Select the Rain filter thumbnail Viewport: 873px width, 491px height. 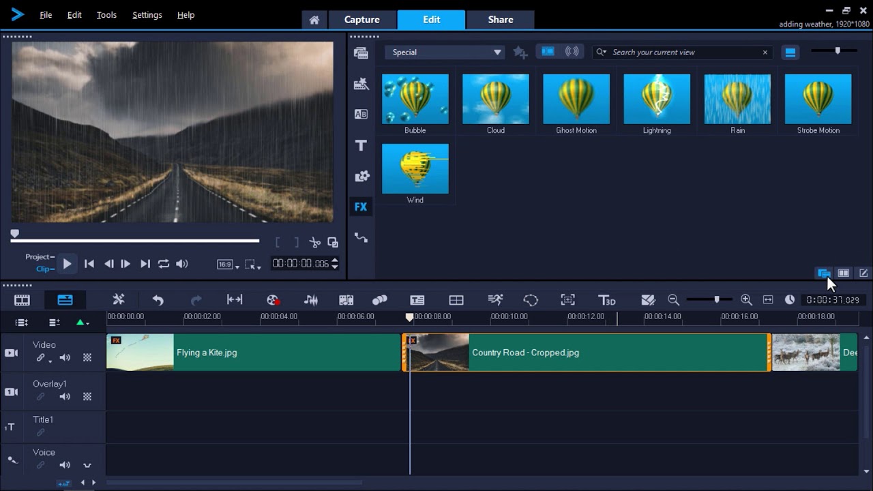click(737, 100)
